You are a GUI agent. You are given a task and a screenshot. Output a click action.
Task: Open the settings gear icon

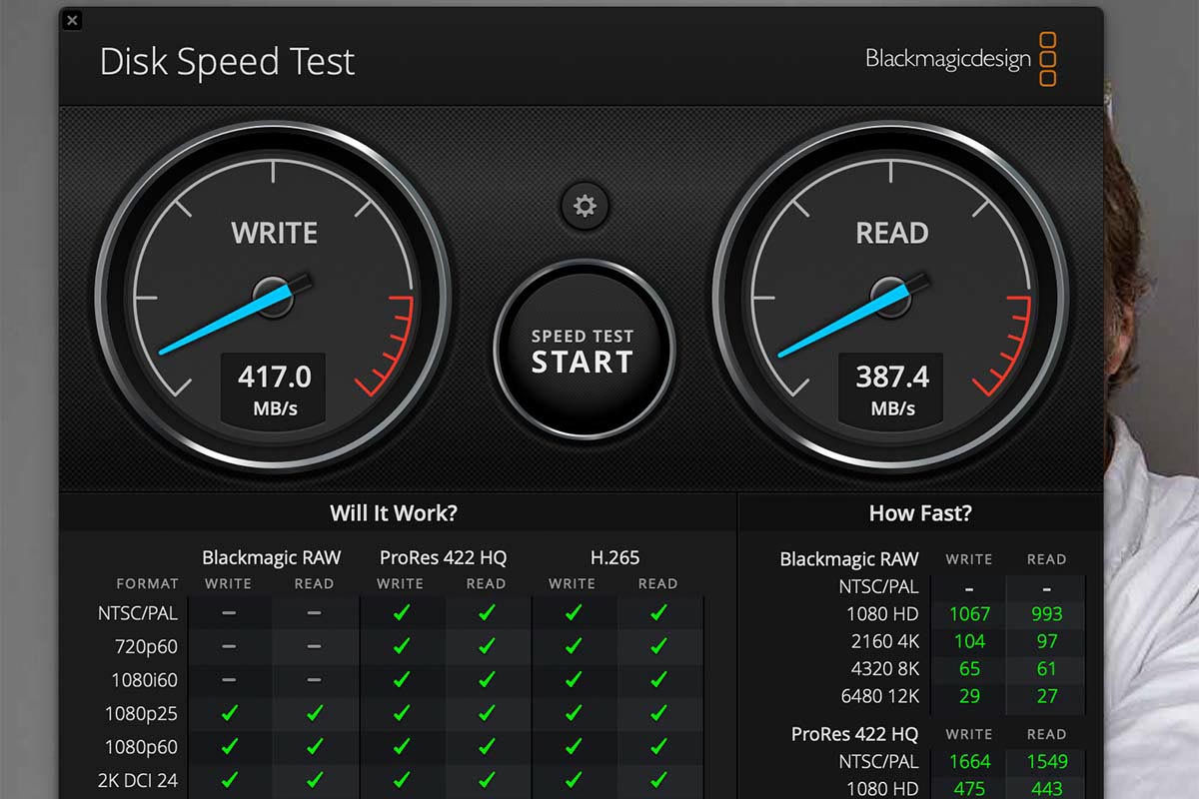[x=585, y=207]
